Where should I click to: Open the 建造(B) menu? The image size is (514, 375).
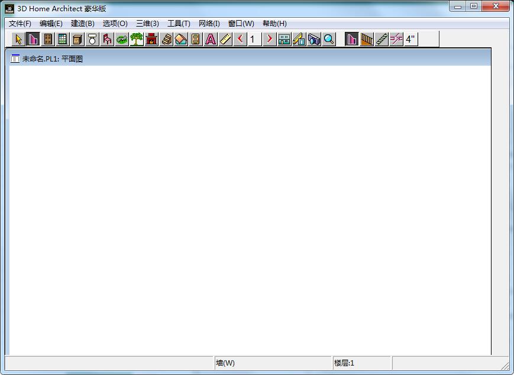click(83, 24)
